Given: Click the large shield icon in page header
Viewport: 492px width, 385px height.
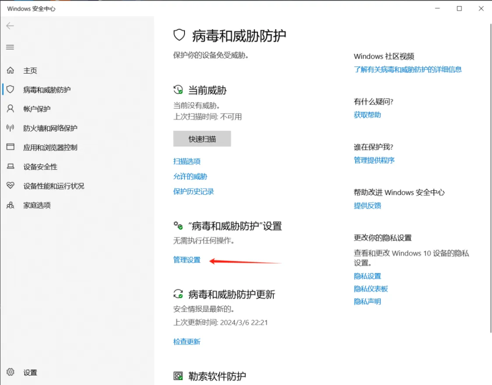Looking at the screenshot, I should click(179, 35).
